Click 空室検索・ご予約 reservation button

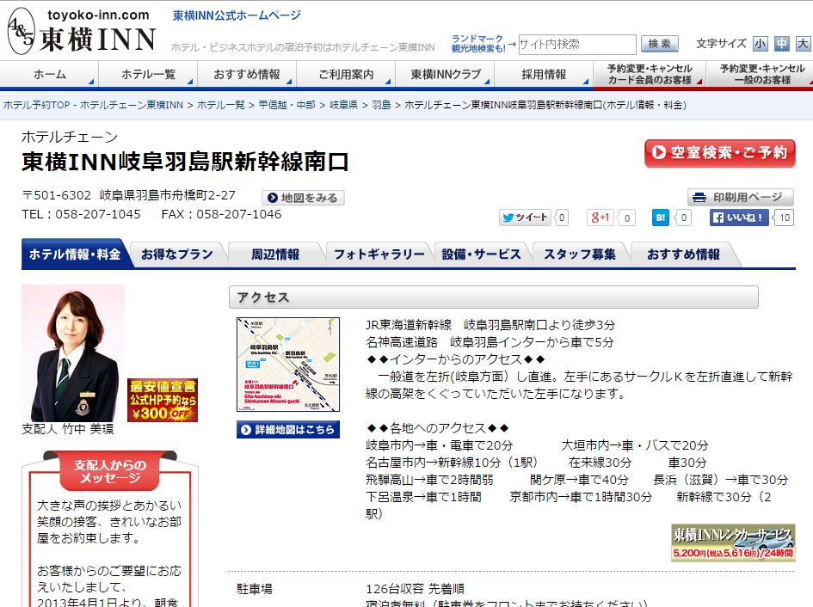720,153
